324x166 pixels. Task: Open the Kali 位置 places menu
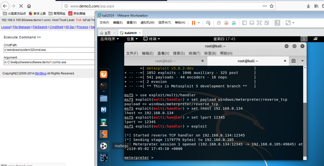coord(132,39)
